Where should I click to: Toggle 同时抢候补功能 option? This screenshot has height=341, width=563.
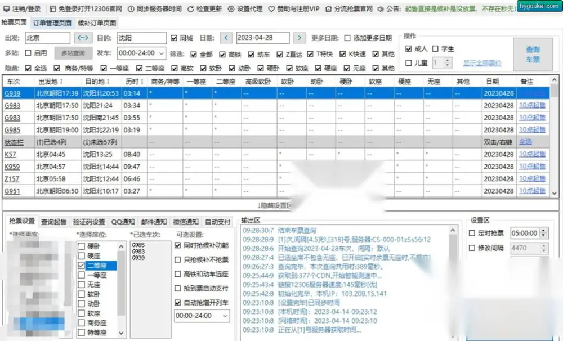[177, 245]
